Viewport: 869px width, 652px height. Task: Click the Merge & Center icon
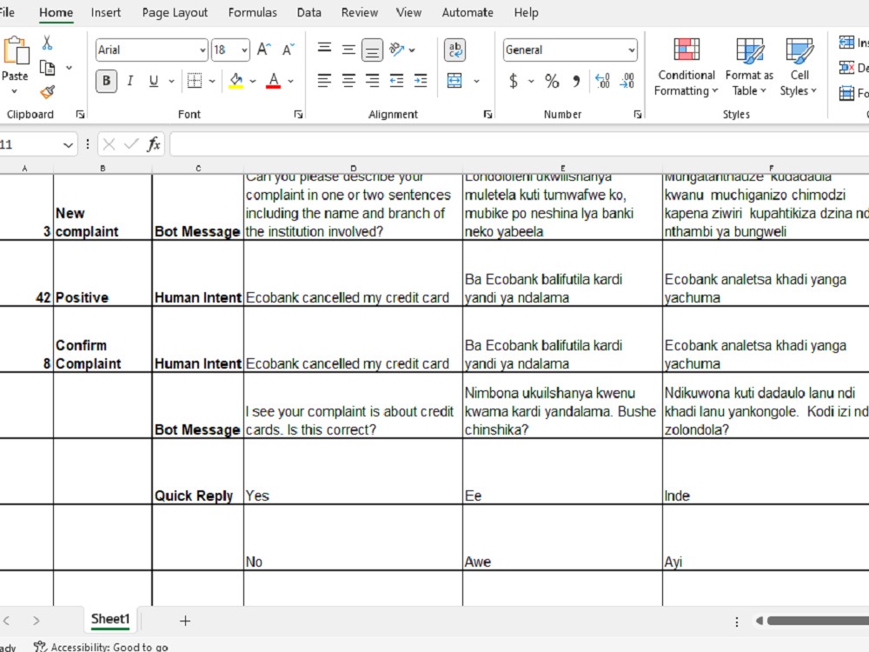454,81
